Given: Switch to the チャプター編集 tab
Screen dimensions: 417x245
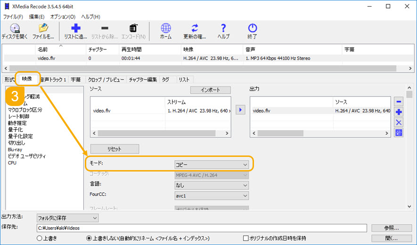Looking at the screenshot, I should click(143, 80).
